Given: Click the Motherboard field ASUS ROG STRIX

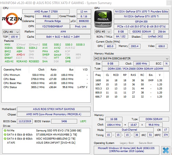Looking at the screenshot, I should 54,109.
